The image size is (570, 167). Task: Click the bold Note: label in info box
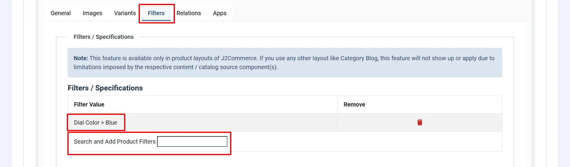click(x=81, y=58)
